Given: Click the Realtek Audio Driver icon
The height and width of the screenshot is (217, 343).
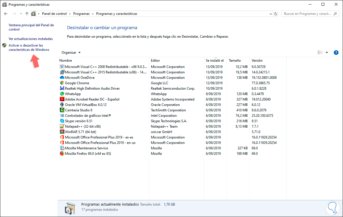Looking at the screenshot, I should (x=62, y=88).
